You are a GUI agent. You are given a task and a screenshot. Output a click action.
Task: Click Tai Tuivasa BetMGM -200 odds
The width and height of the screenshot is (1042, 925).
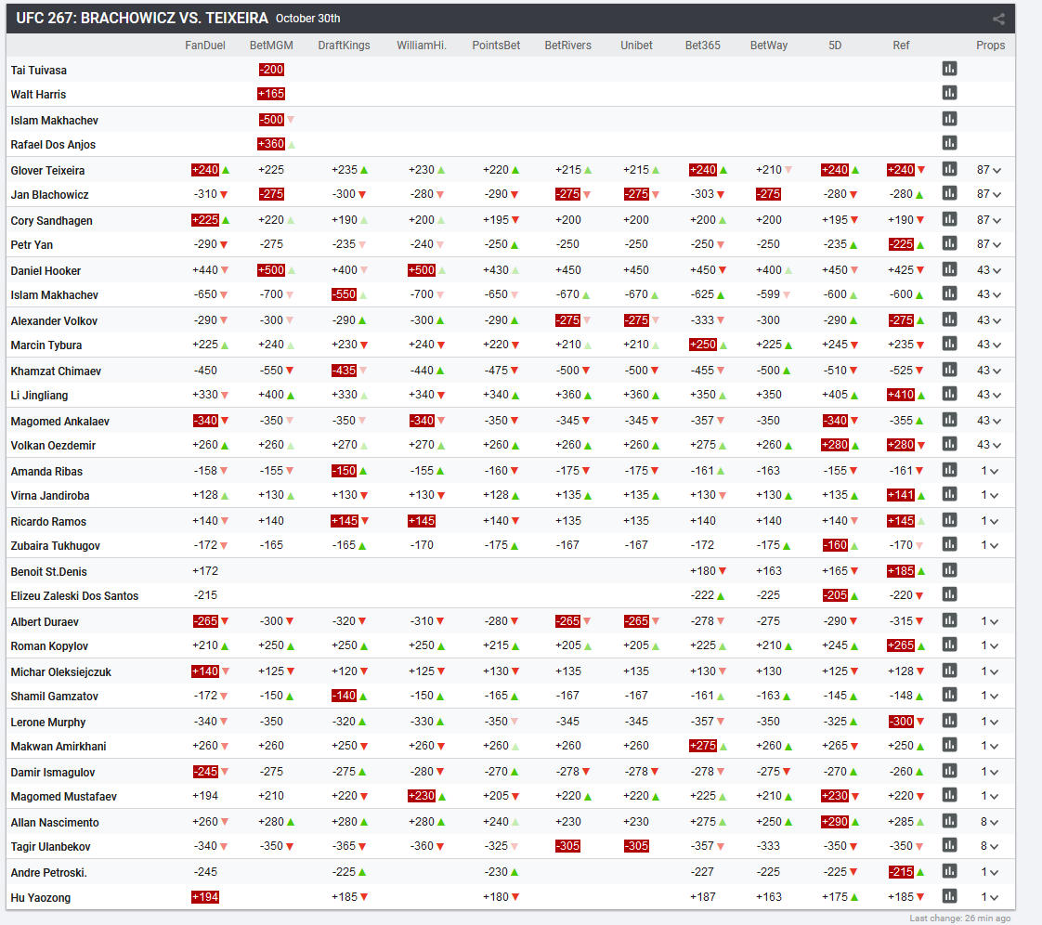[x=271, y=69]
